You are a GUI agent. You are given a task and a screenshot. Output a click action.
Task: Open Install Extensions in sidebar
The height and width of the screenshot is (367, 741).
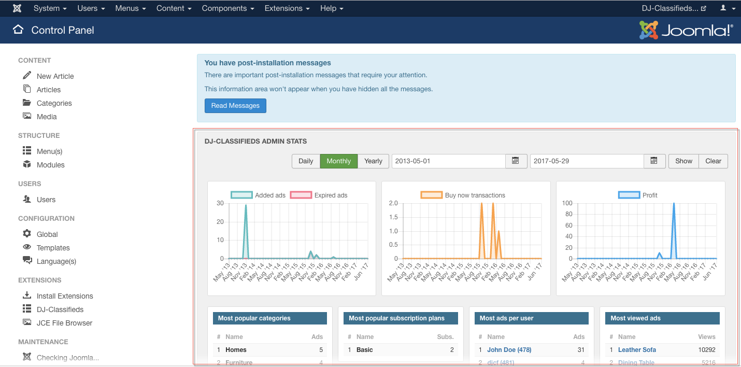[65, 296]
